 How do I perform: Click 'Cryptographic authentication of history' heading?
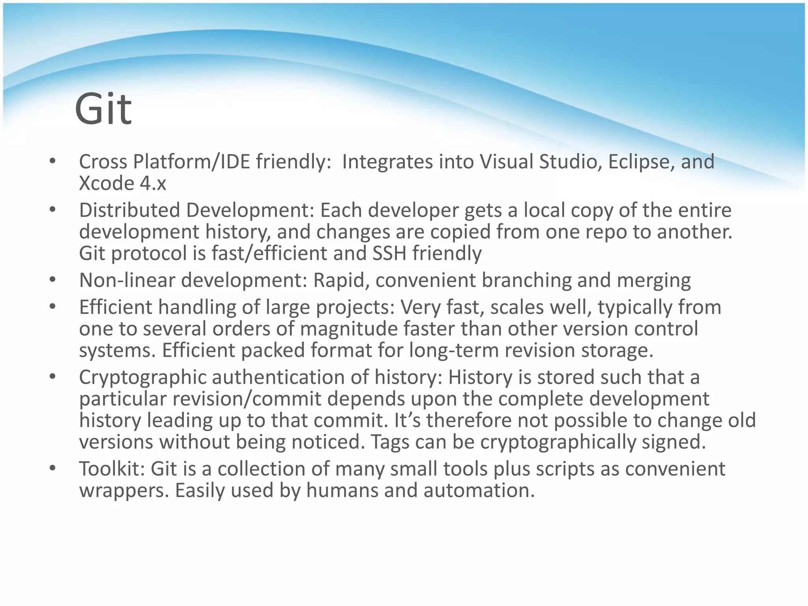260,377
